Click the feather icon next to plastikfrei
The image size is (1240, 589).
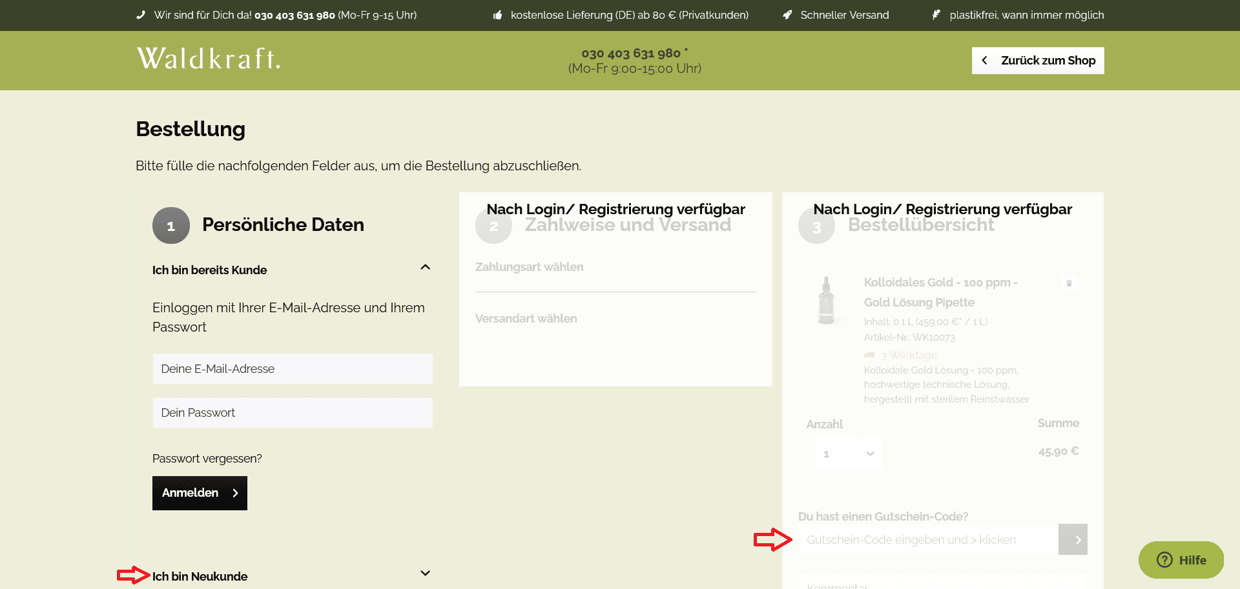click(936, 14)
